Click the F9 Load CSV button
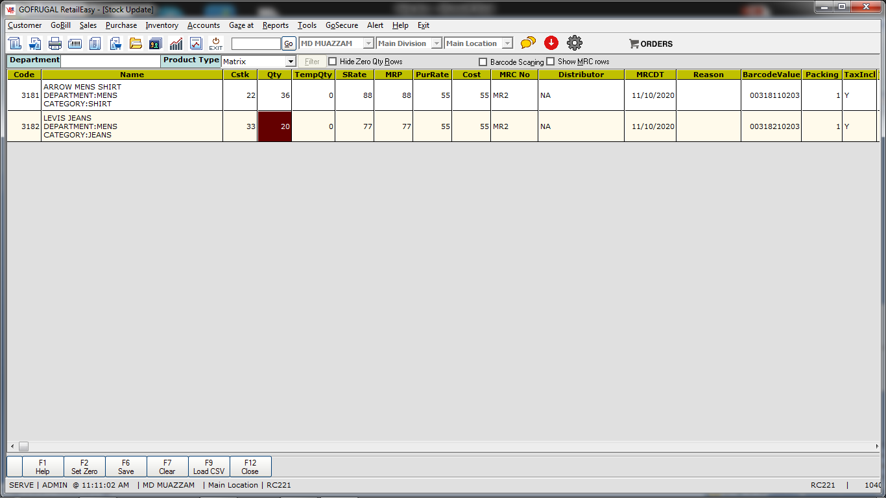886x498 pixels. click(209, 467)
